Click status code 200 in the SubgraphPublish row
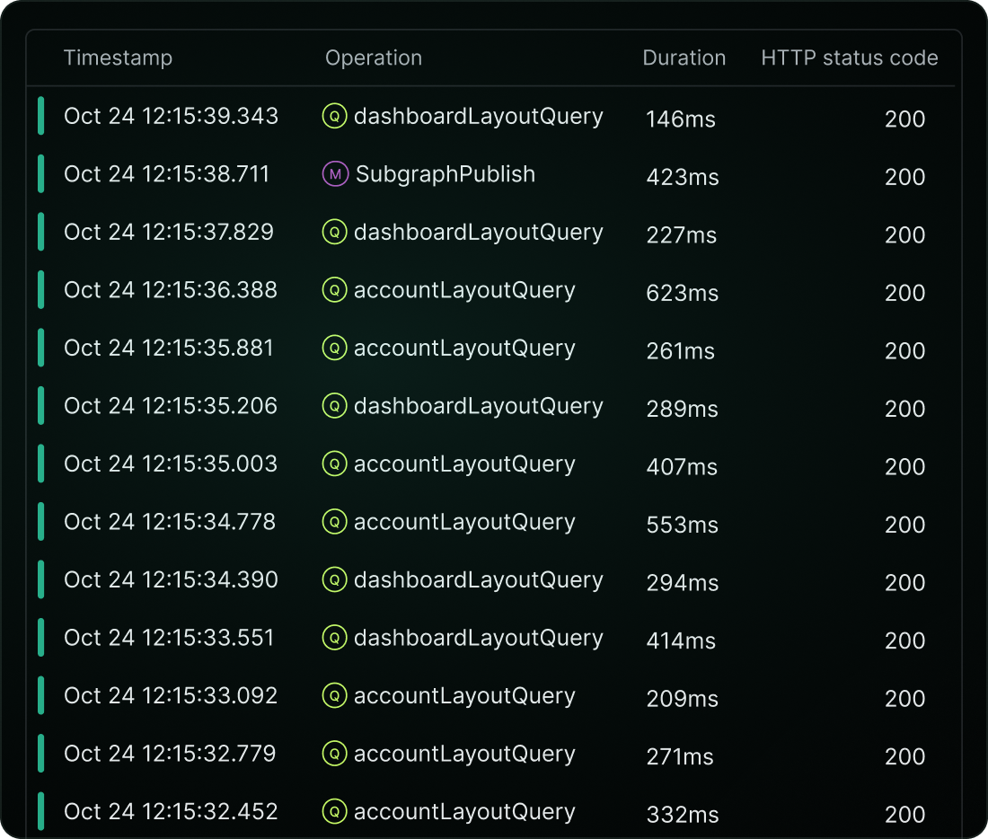The image size is (988, 839). pos(904,177)
